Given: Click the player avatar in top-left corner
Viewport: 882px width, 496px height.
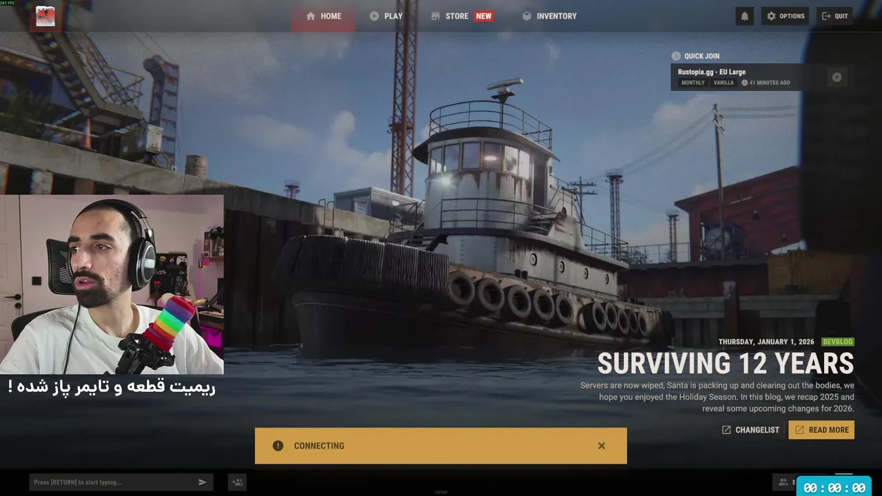Looking at the screenshot, I should (x=45, y=16).
